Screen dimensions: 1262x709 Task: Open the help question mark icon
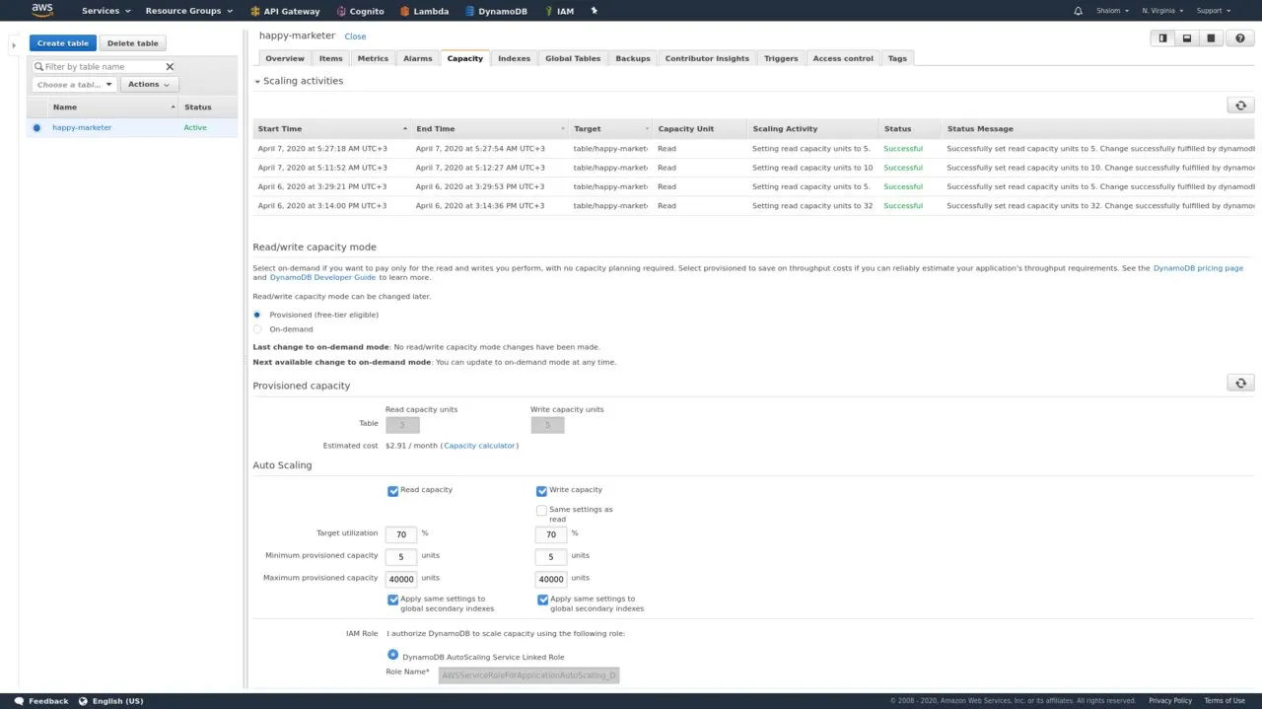[x=1241, y=38]
